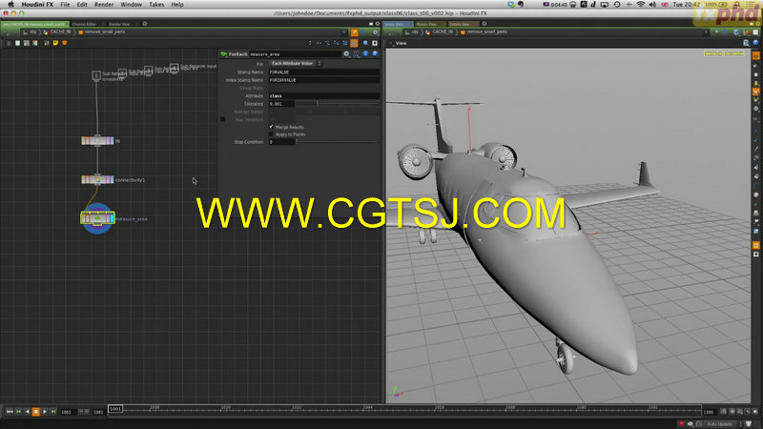Toggle the orange grid display icon
Image resolution: width=763 pixels, height=429 pixels.
click(354, 43)
